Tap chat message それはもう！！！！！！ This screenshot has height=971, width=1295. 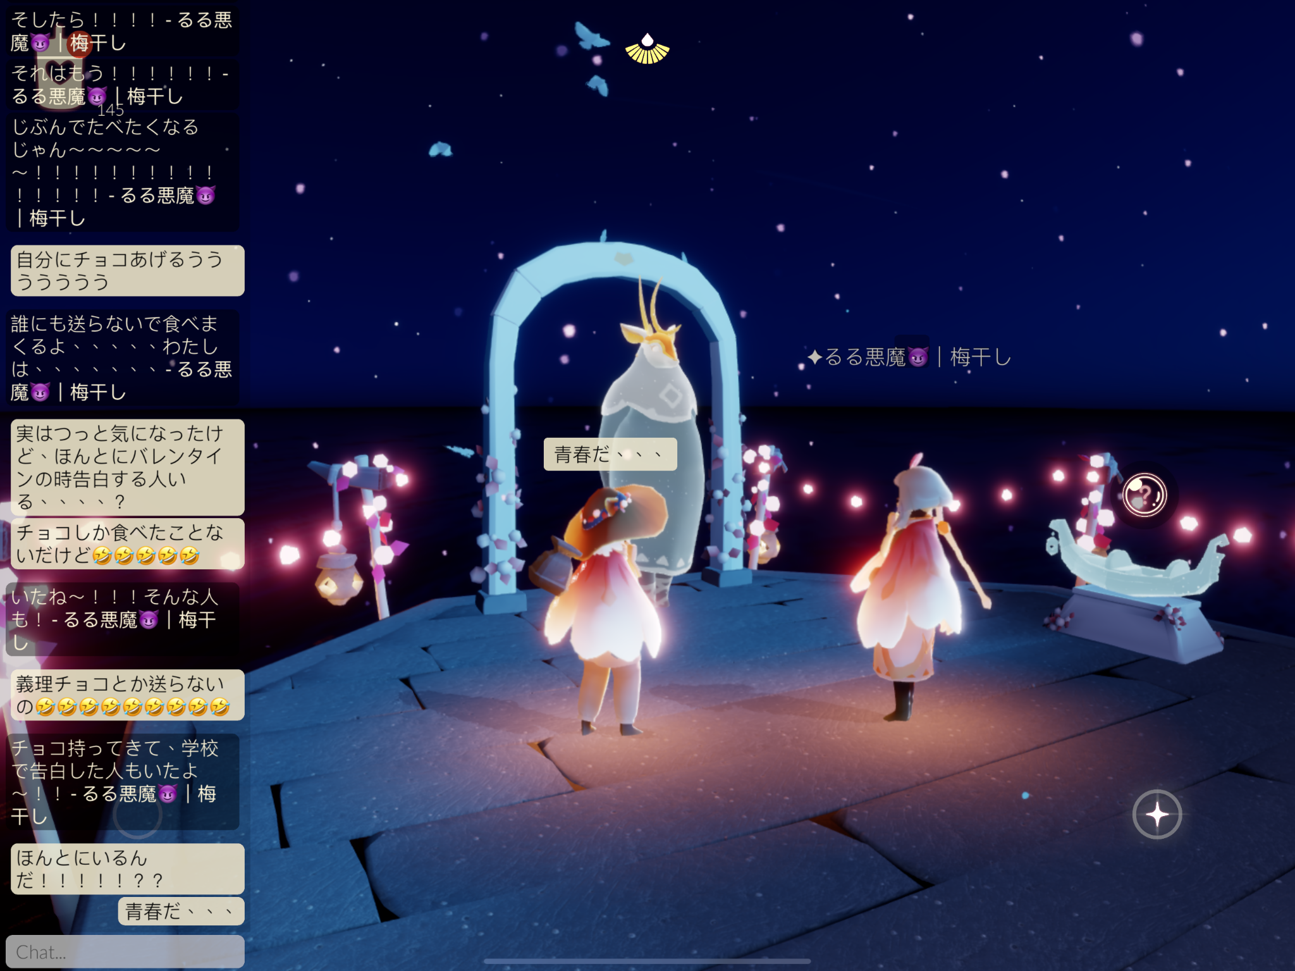[x=123, y=85]
